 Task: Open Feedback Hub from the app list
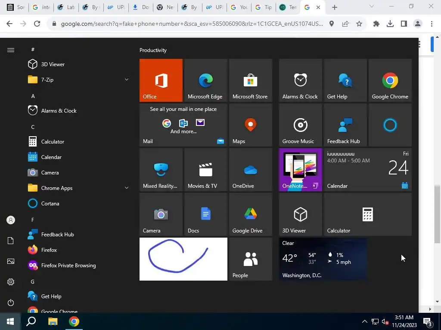[x=79, y=234]
